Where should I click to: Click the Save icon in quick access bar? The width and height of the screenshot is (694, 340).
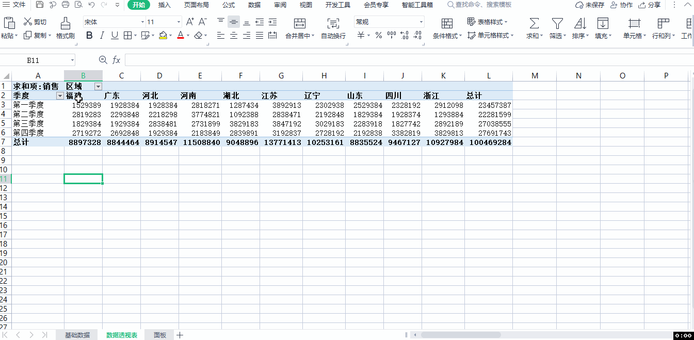40,5
